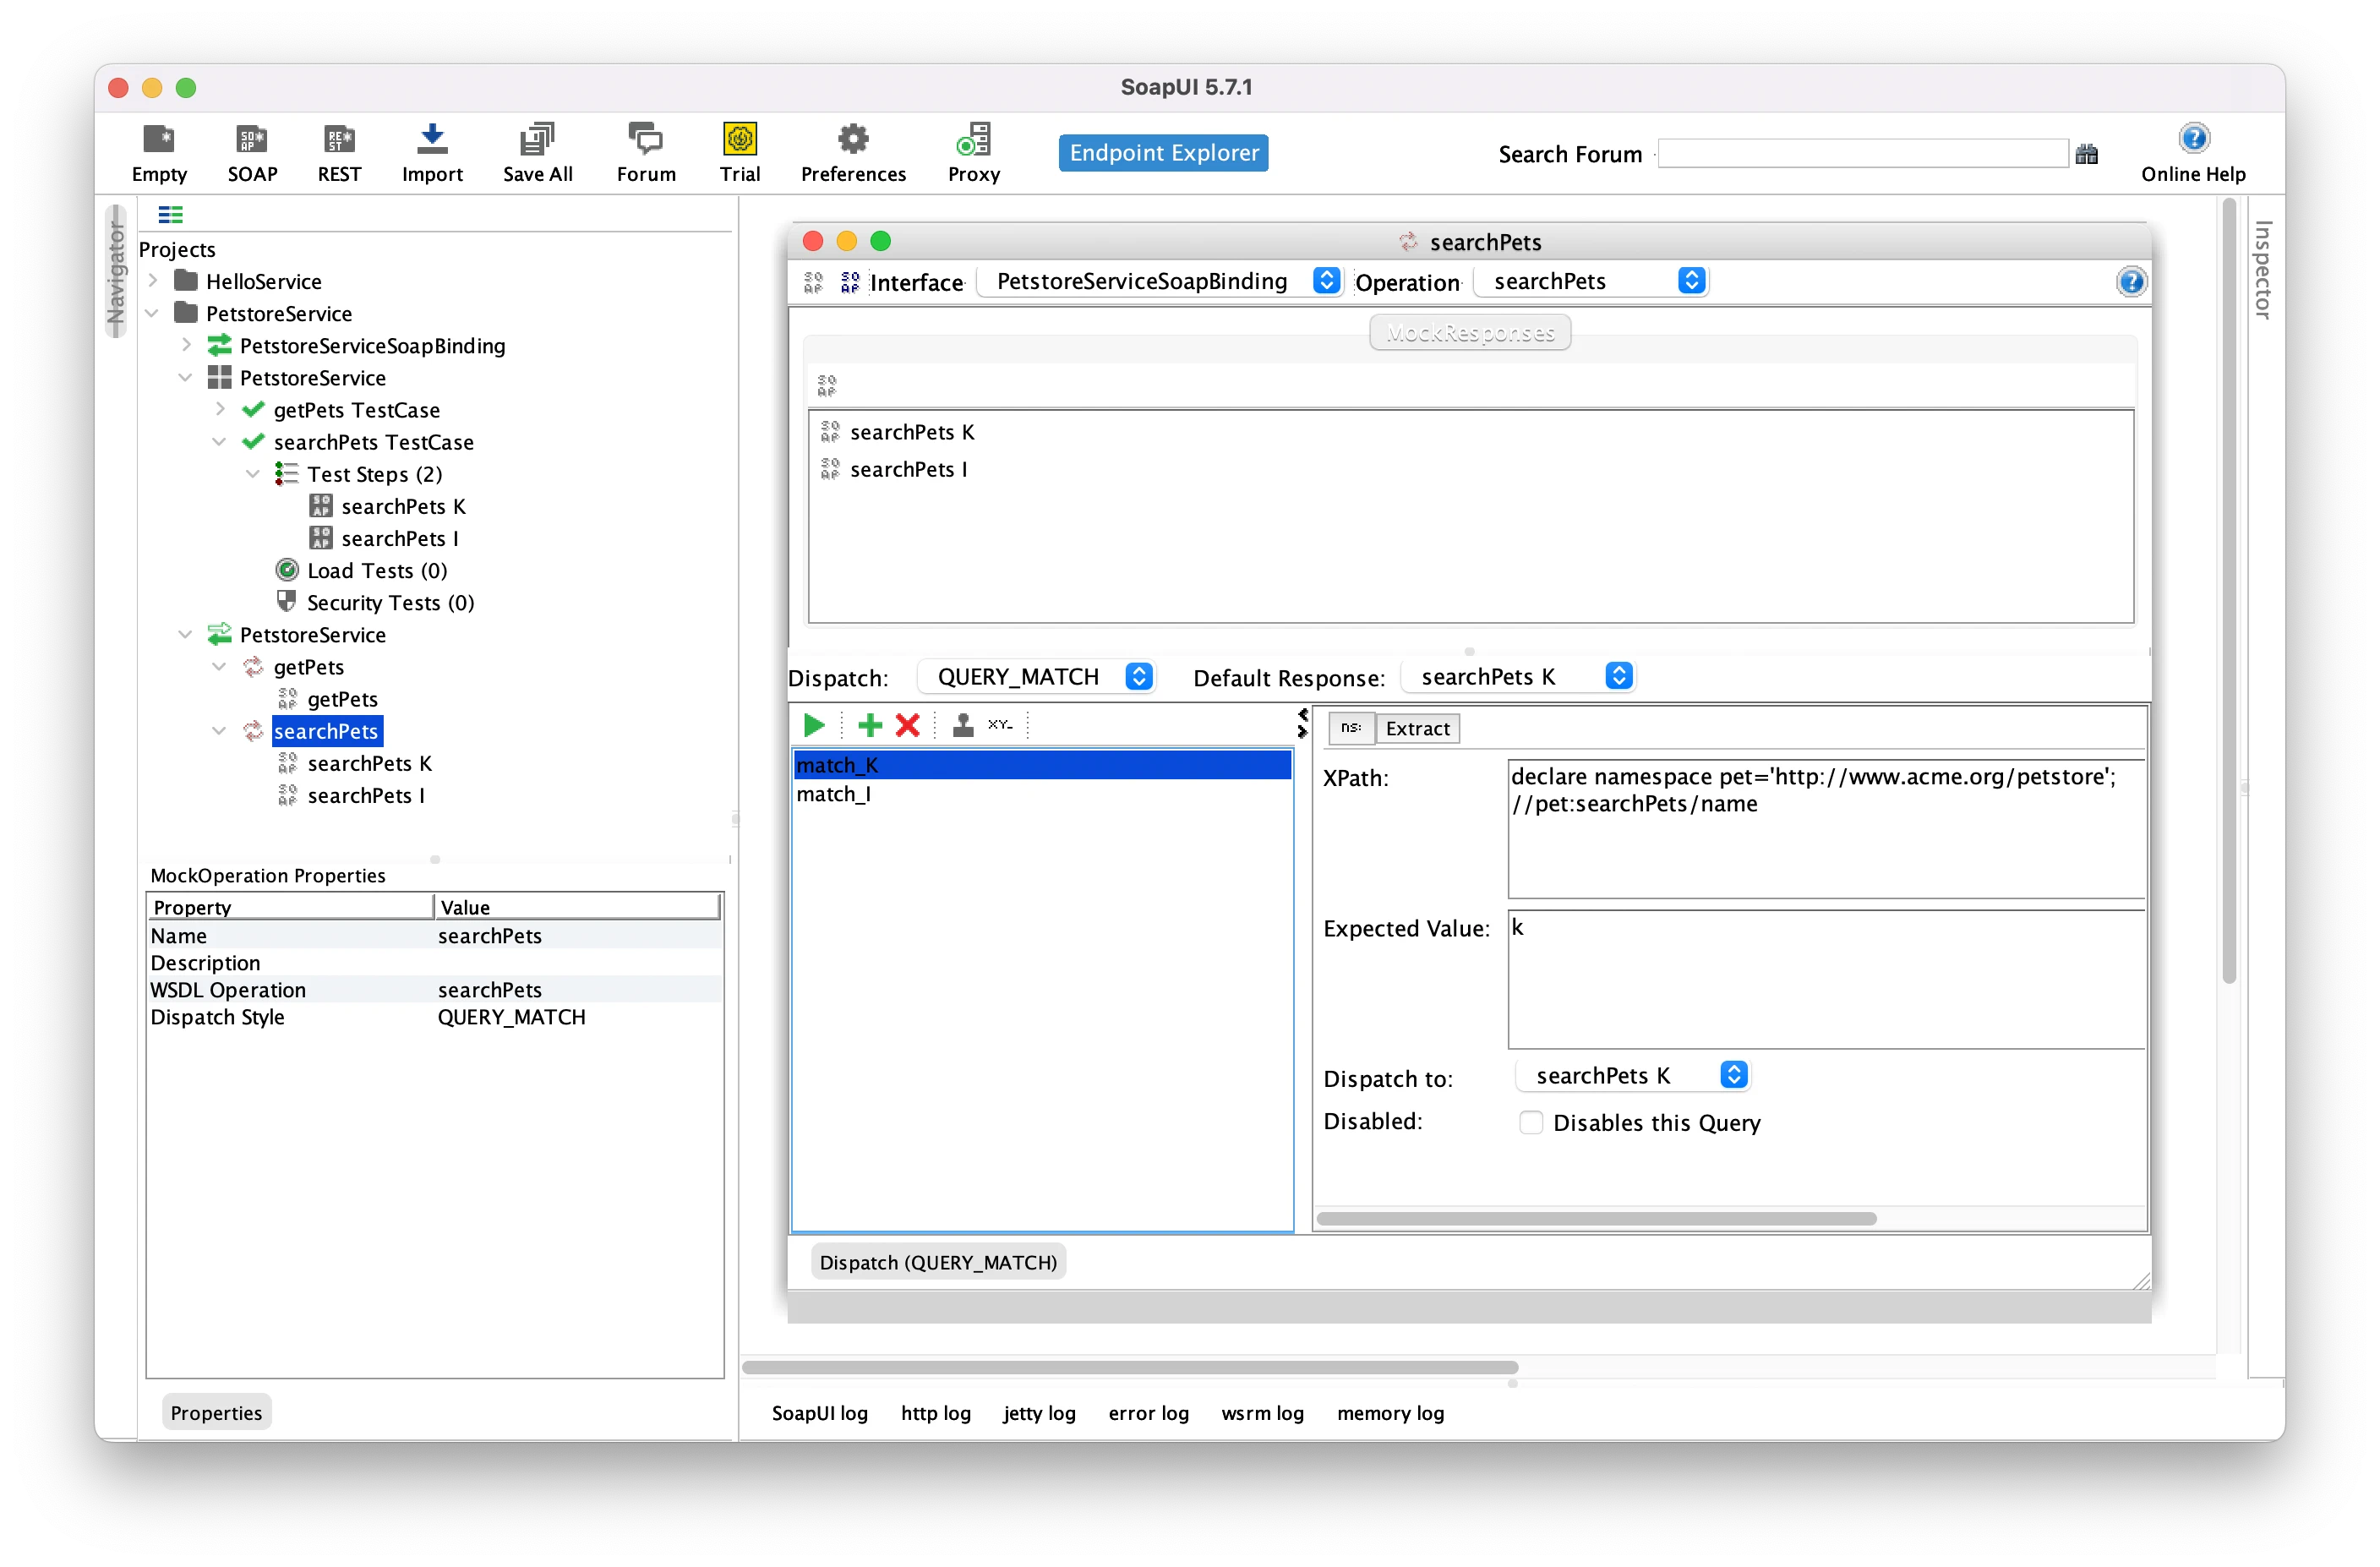This screenshot has width=2380, height=1567.
Task: Click the Endpoint Explorer button
Action: pos(1163,153)
